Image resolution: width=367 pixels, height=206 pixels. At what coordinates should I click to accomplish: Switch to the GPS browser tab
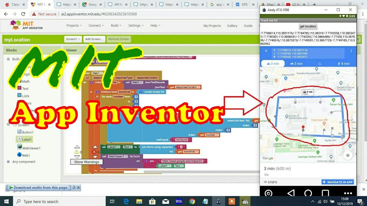(245, 5)
